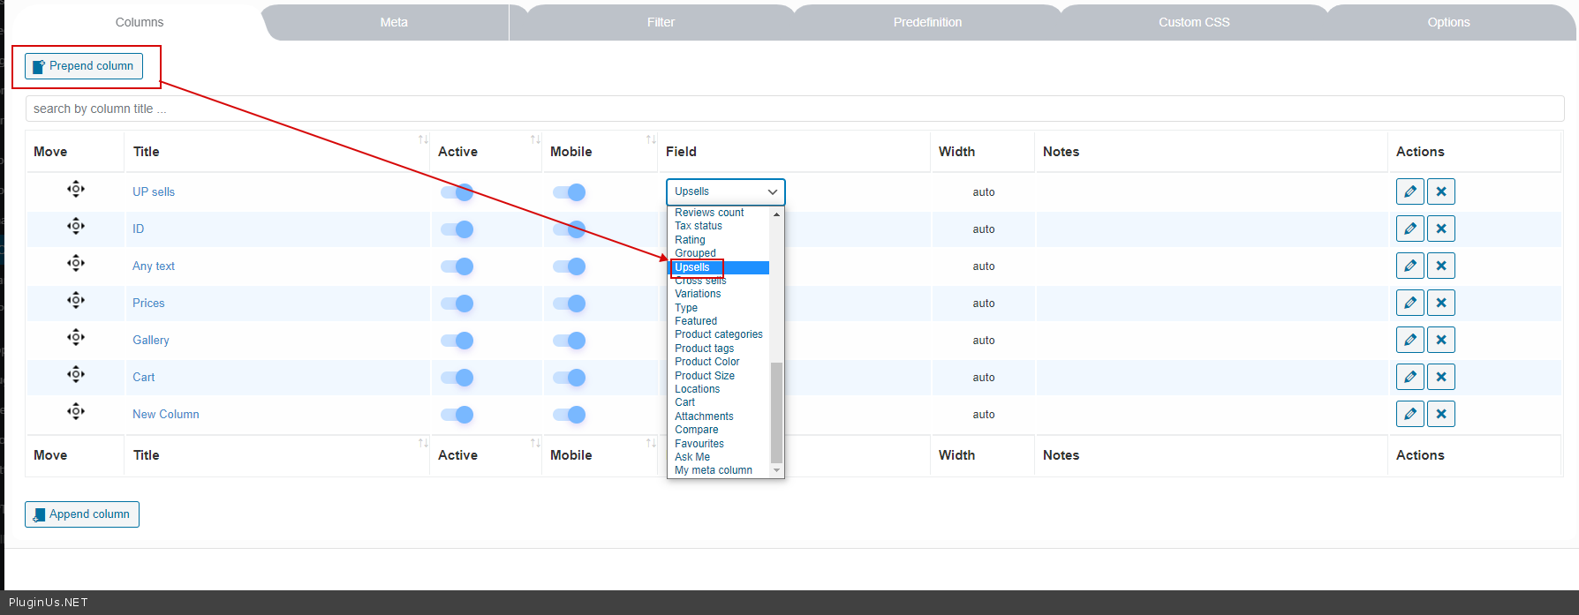1579x615 pixels.
Task: Switch to the Custom CSS tab
Action: pyautogui.click(x=1193, y=22)
